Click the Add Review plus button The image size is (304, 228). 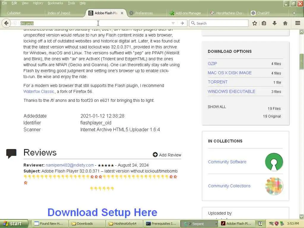(x=155, y=154)
